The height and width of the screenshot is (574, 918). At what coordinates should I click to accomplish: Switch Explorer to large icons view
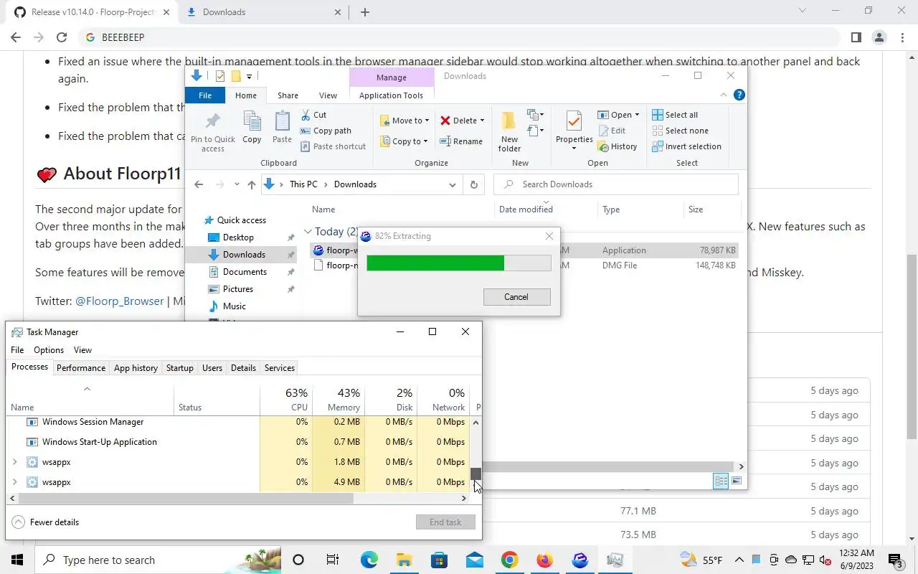(x=737, y=481)
